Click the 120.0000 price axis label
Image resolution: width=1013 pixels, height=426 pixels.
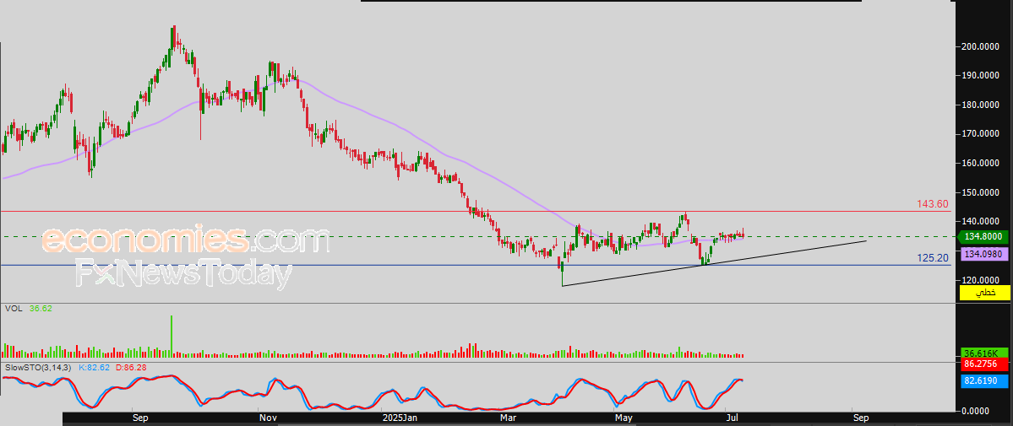(983, 280)
